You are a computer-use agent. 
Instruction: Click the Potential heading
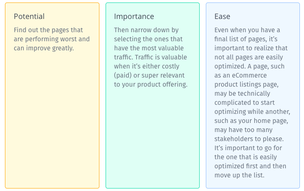click(x=29, y=16)
